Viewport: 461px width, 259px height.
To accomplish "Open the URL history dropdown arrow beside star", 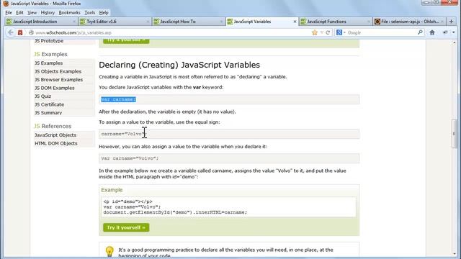I will [x=322, y=32].
